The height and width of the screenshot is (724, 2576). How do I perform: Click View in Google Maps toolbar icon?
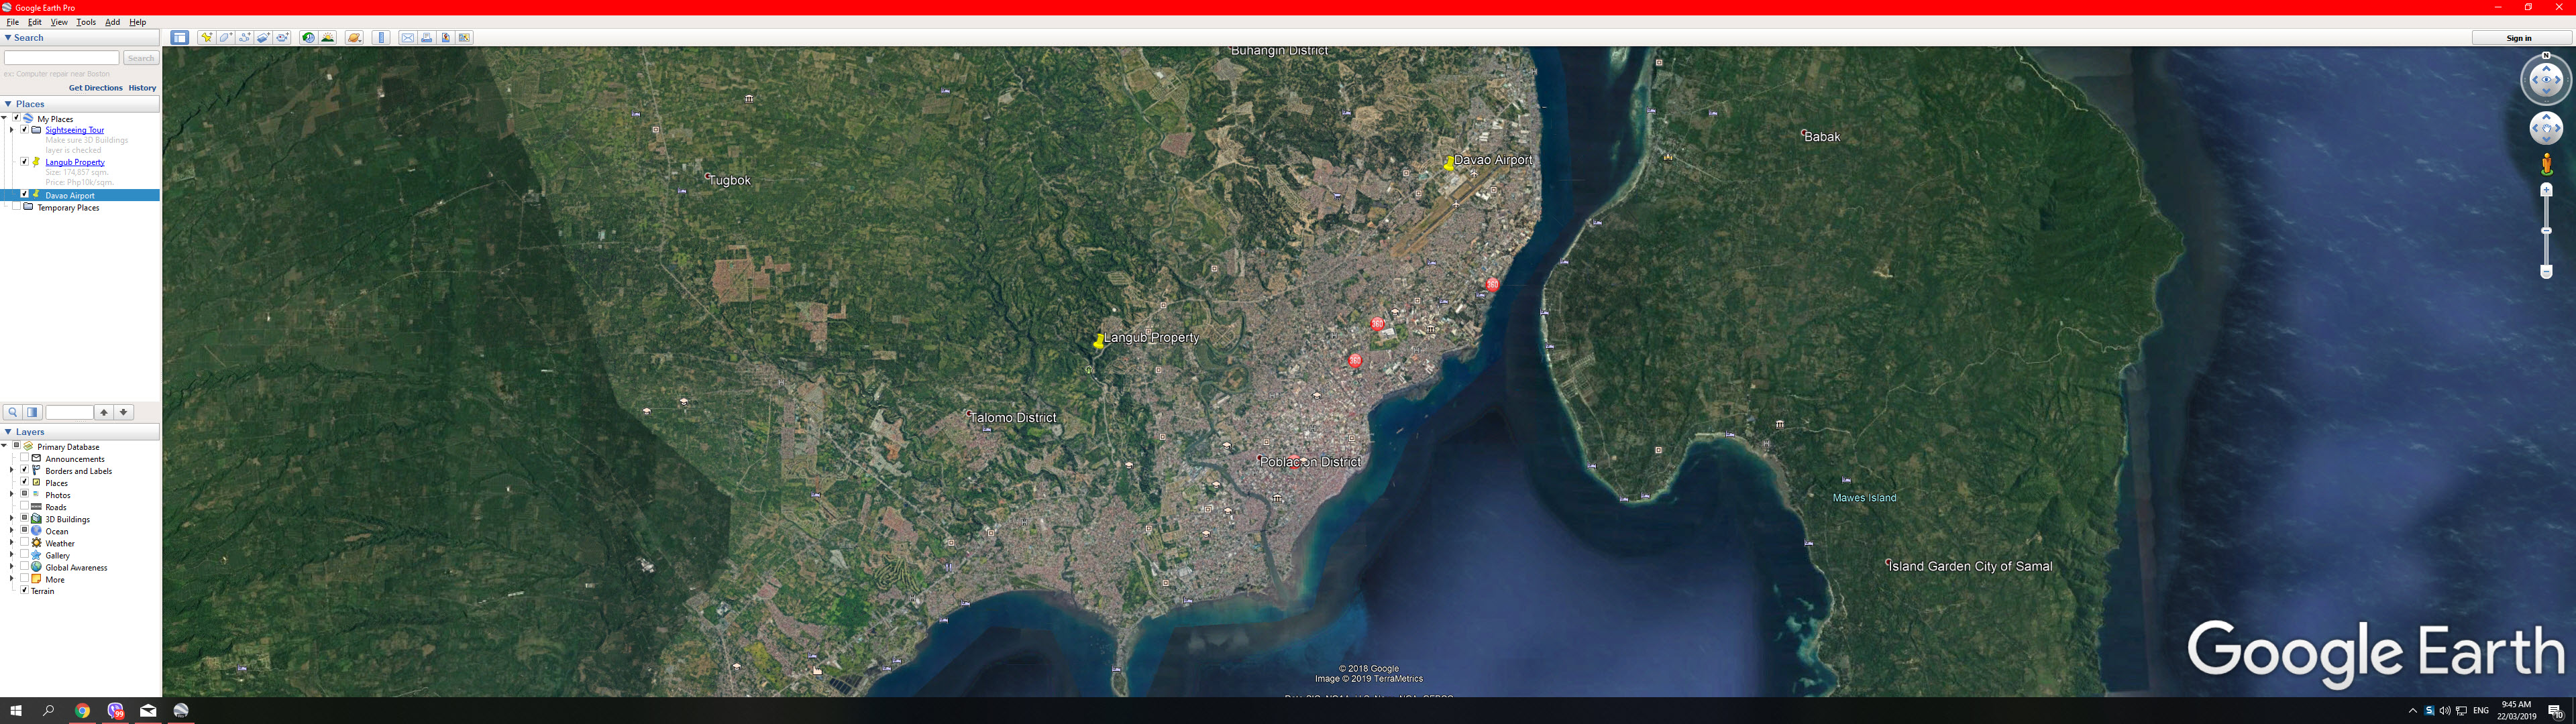(x=464, y=38)
